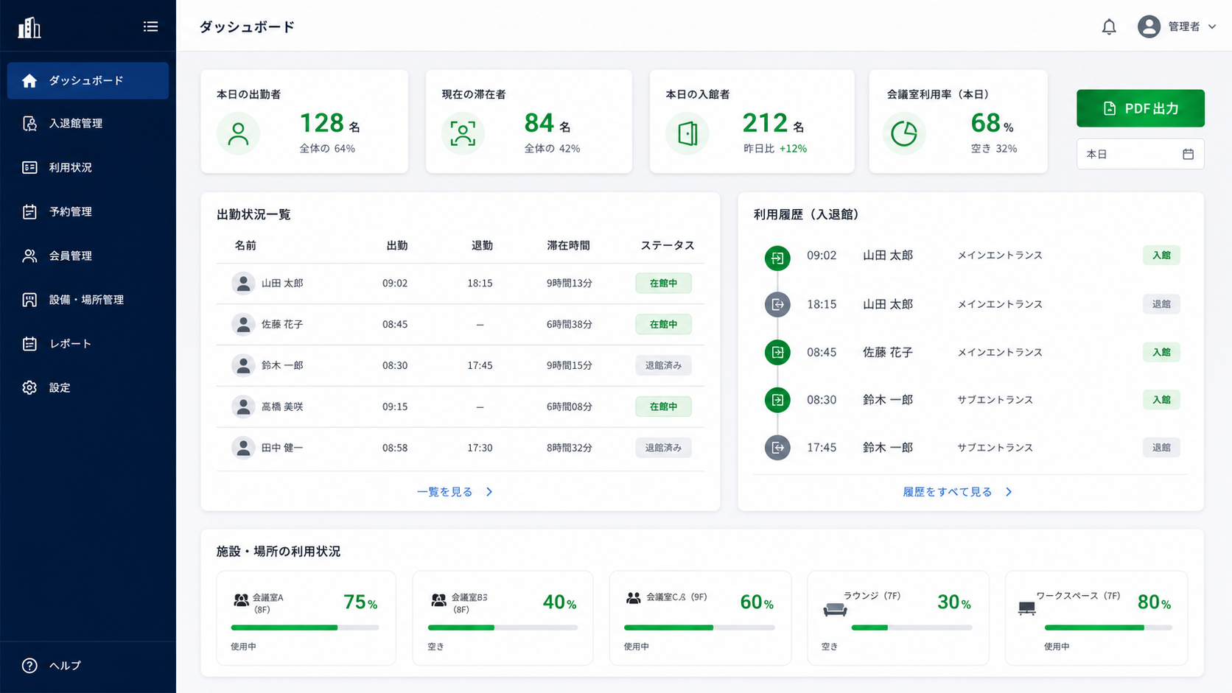Click the 17:45 exit icon in history
Viewport: 1232px width, 693px height.
(777, 447)
